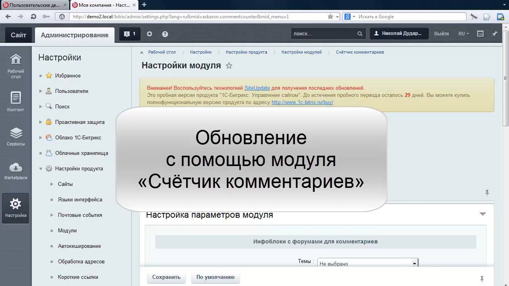Click the По умолчанию button
The width and height of the screenshot is (509, 286).
click(216, 277)
